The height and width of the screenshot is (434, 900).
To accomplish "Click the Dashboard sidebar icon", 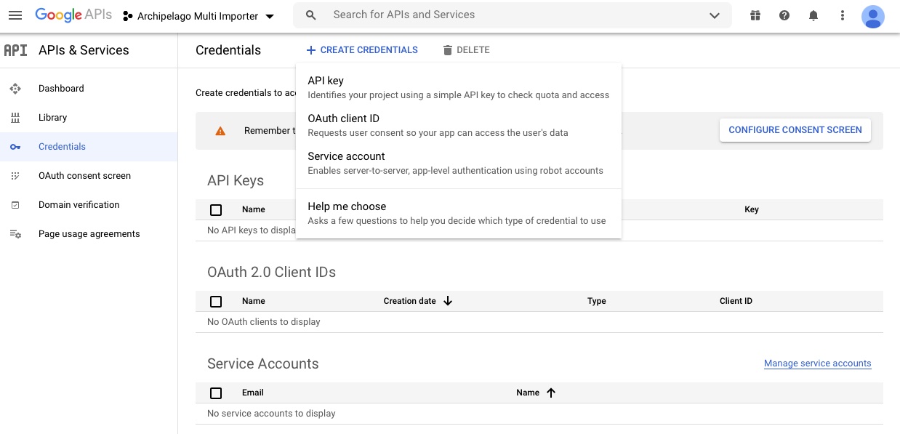I will click(x=15, y=89).
